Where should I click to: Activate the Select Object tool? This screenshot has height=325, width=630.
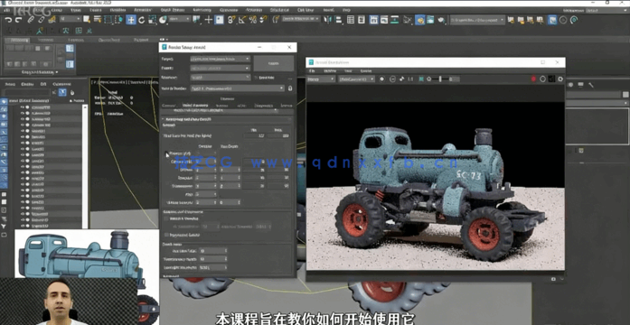88,19
